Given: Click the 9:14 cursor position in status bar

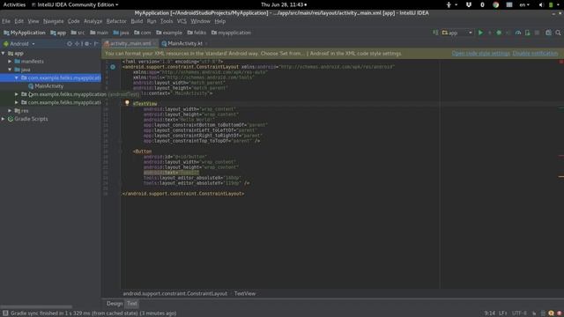Looking at the screenshot, I should (490, 313).
